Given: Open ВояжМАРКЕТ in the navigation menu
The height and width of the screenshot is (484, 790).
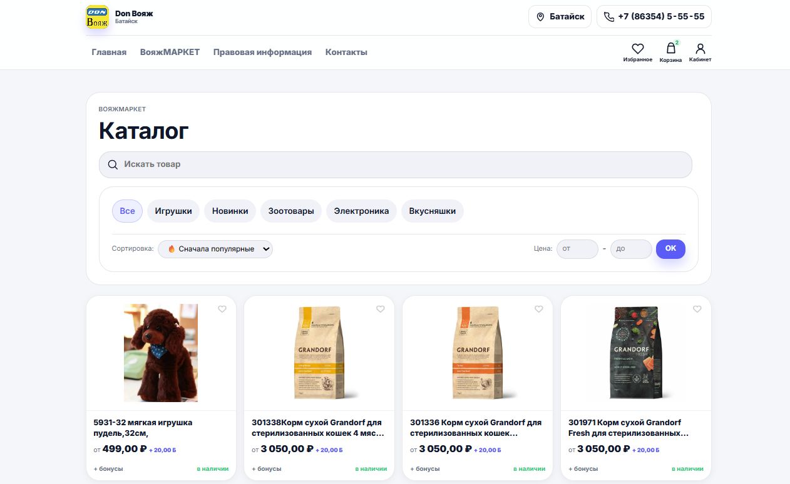Looking at the screenshot, I should point(170,53).
